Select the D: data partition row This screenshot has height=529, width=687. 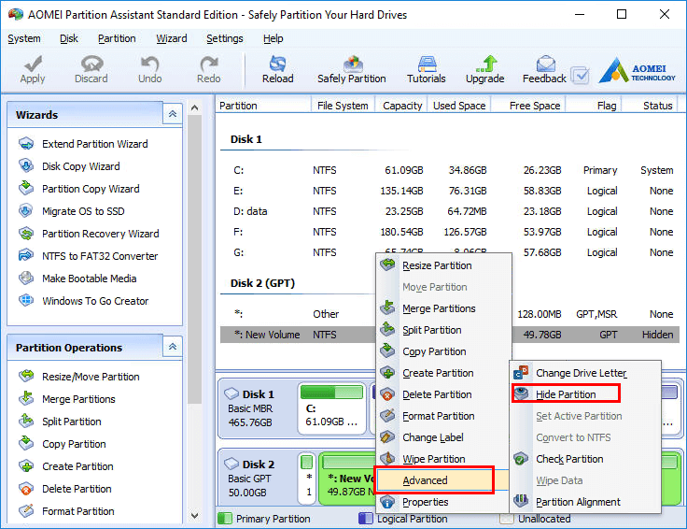coord(450,211)
